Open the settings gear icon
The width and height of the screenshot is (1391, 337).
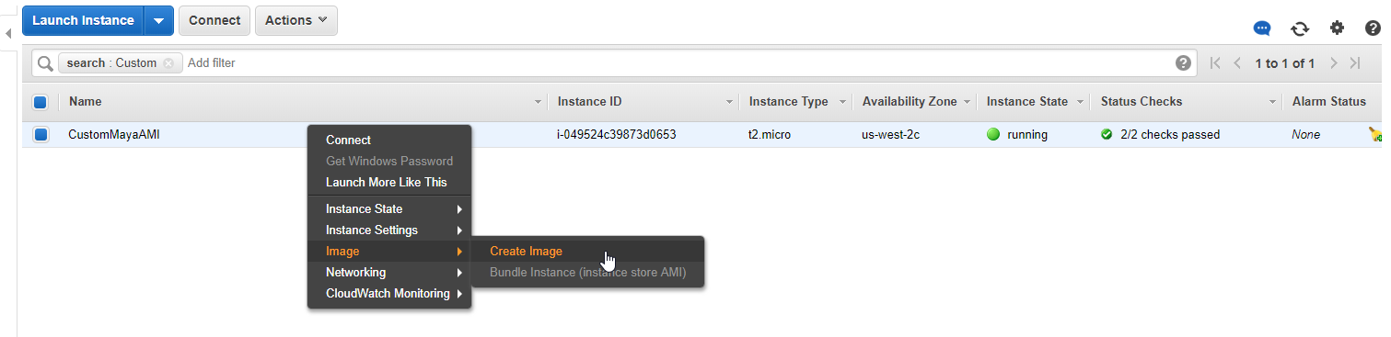(1337, 28)
